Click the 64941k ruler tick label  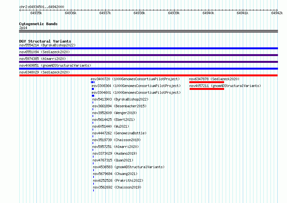tap(242, 13)
